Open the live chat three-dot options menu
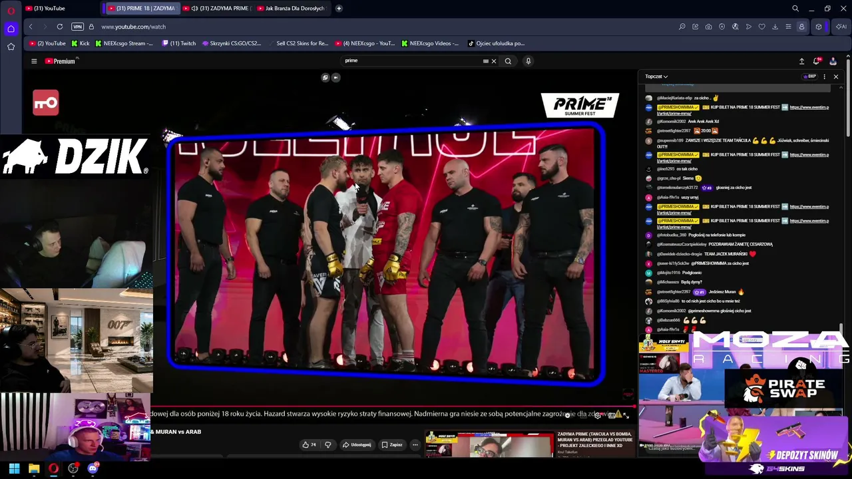Viewport: 852px width, 479px height. point(824,77)
